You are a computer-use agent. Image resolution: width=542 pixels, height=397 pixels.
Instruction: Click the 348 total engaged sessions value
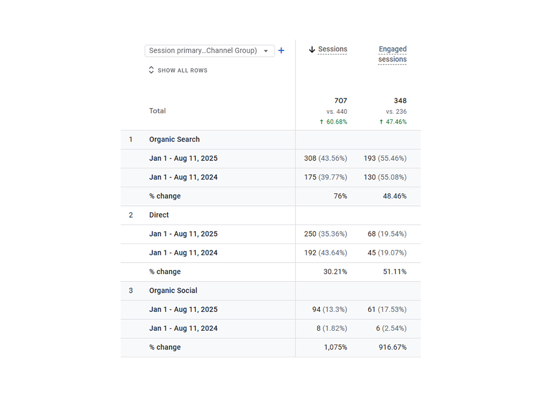(400, 101)
